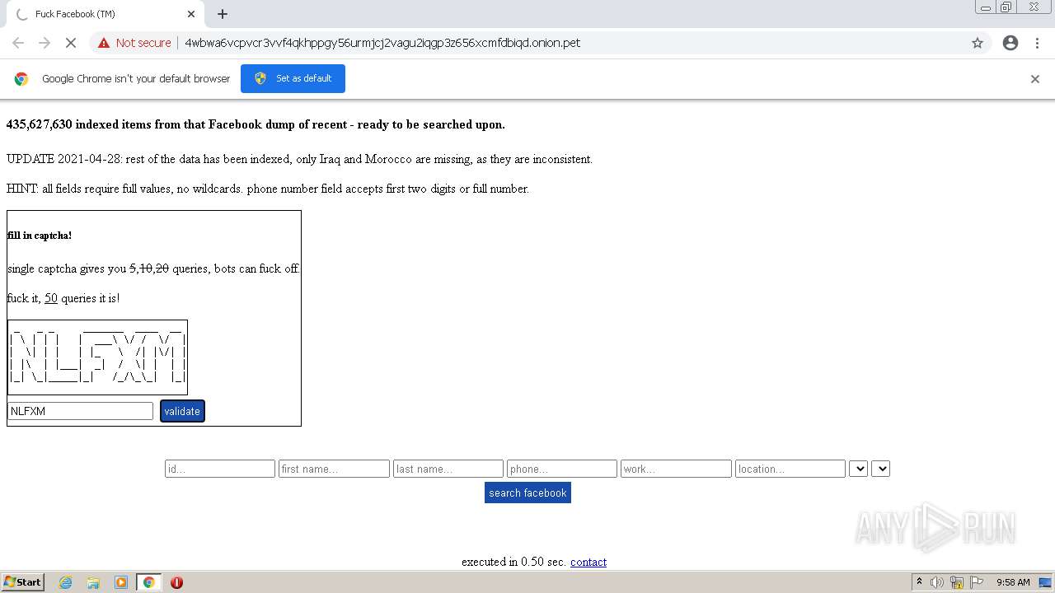Click the ASCII captcha image
Image resolution: width=1055 pixels, height=593 pixels.
click(x=97, y=357)
